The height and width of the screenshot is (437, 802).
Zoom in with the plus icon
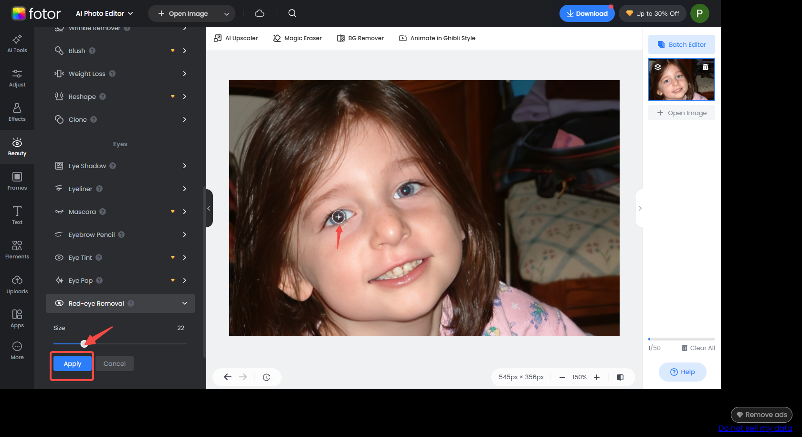coord(597,377)
